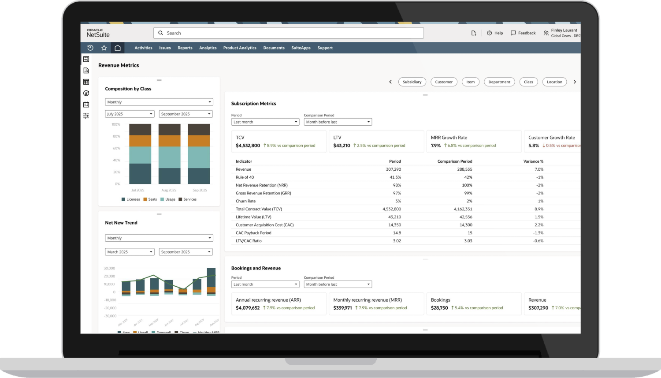The image size is (661, 378).
Task: Open the Reports menu in the navigation bar
Action: (x=185, y=48)
